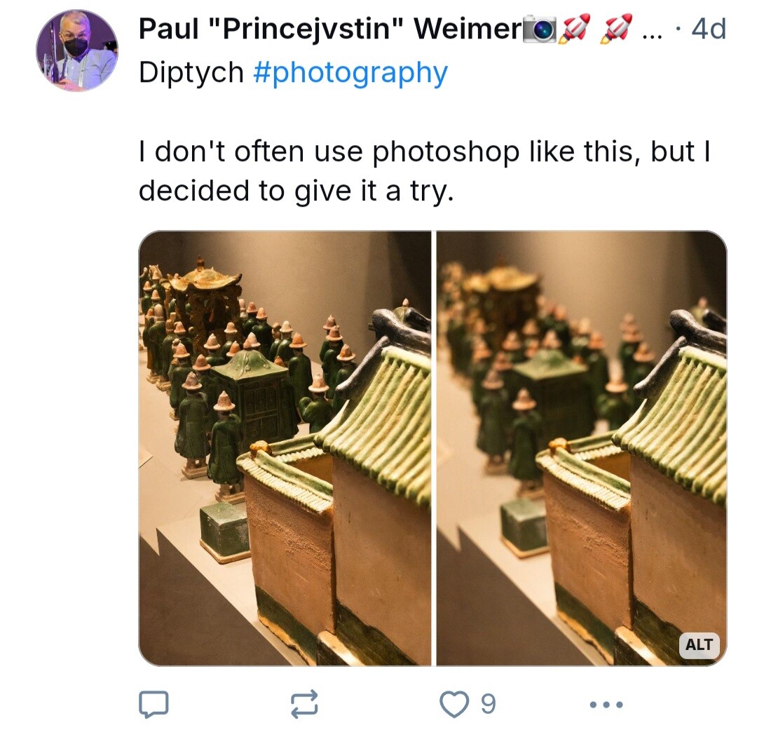Click the reply speech bubble icon

[154, 704]
